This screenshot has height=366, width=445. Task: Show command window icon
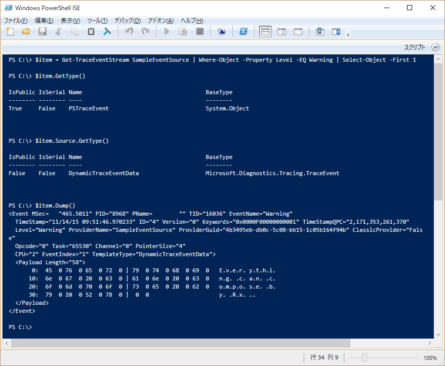click(320, 31)
